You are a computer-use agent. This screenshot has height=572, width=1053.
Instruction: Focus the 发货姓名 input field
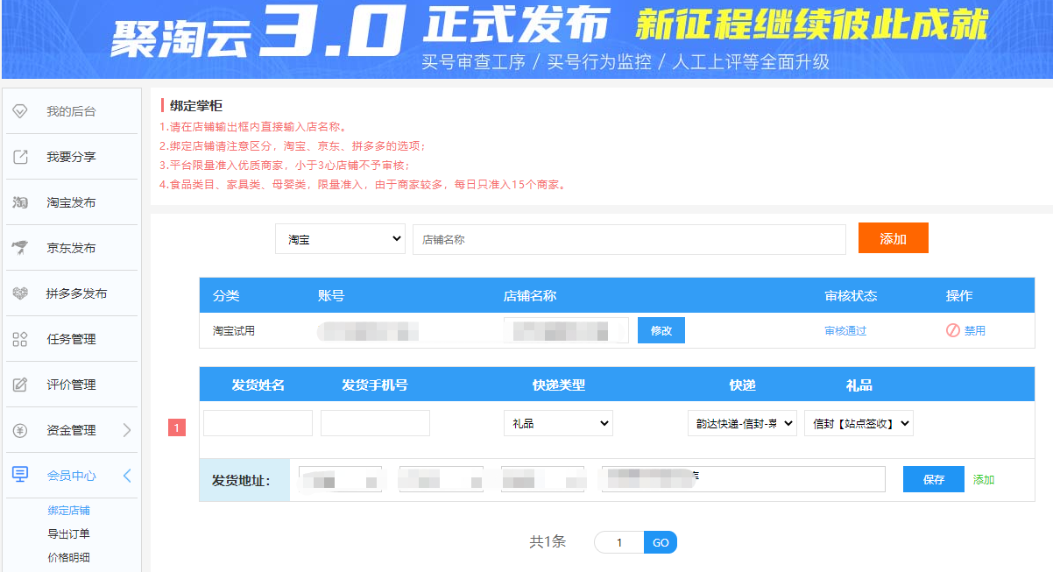(x=258, y=423)
